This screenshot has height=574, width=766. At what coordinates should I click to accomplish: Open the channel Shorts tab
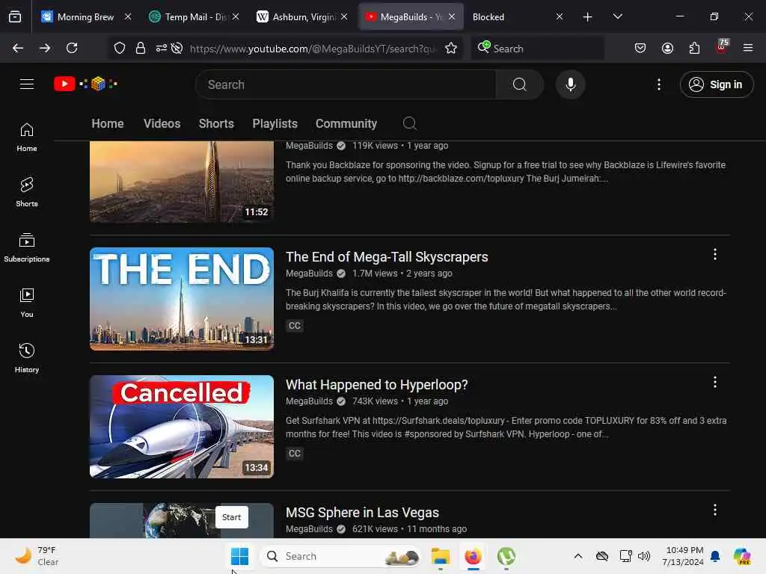tap(216, 123)
